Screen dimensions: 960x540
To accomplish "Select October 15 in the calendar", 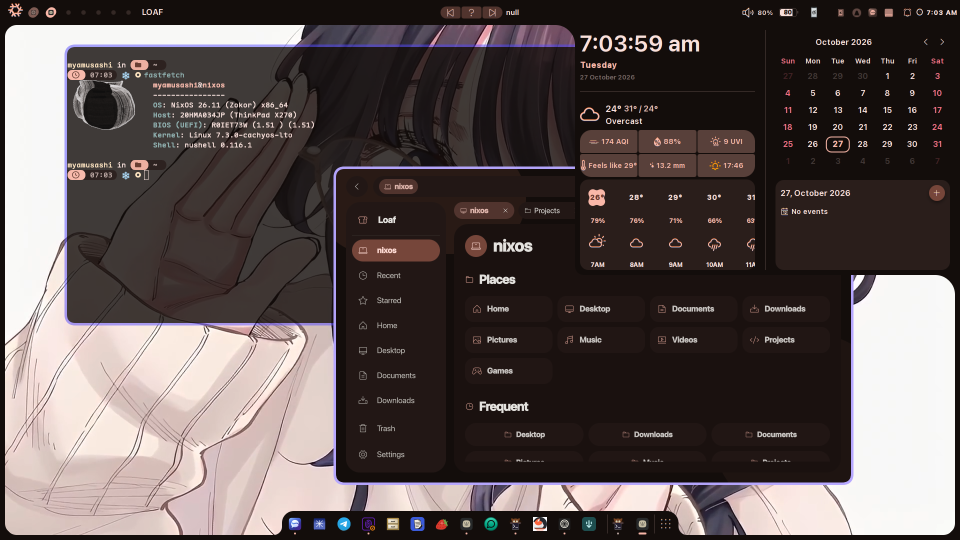I will pos(887,110).
